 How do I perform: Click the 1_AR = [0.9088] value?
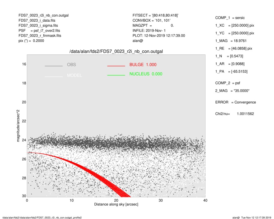coord(230,64)
